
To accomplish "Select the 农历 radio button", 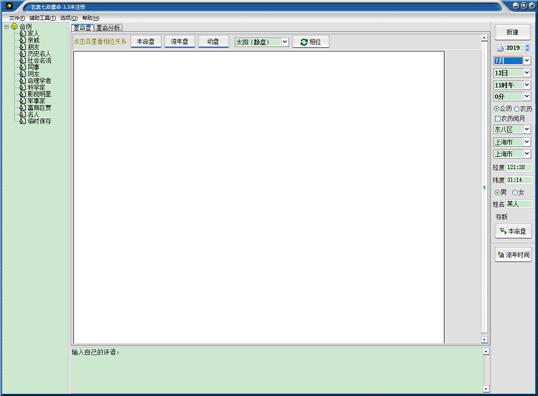I will (516, 108).
